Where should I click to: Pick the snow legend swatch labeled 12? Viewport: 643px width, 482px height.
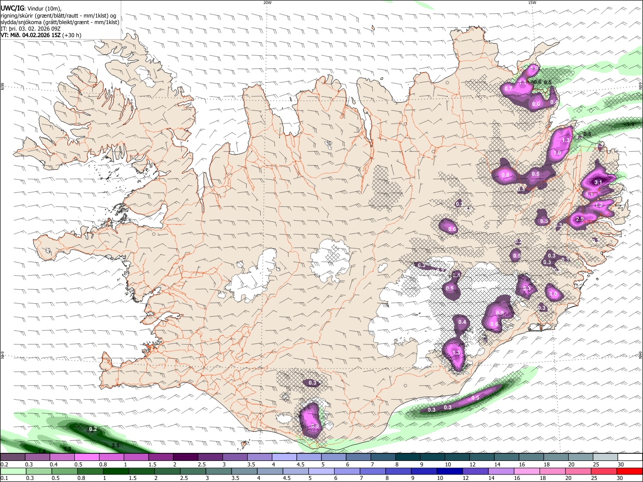tap(482, 457)
